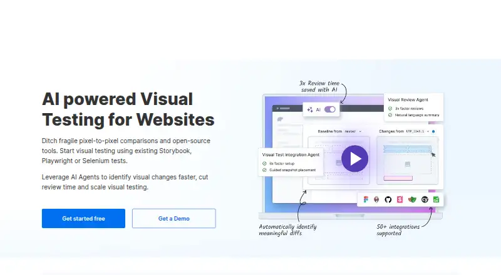Image resolution: width=501 pixels, height=275 pixels.
Task: Play the product demo video
Action: click(354, 159)
